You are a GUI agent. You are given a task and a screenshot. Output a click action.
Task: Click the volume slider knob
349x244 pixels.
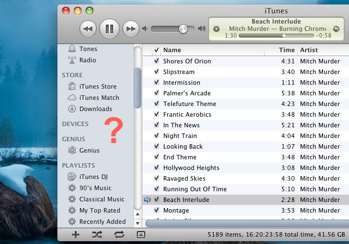[183, 29]
